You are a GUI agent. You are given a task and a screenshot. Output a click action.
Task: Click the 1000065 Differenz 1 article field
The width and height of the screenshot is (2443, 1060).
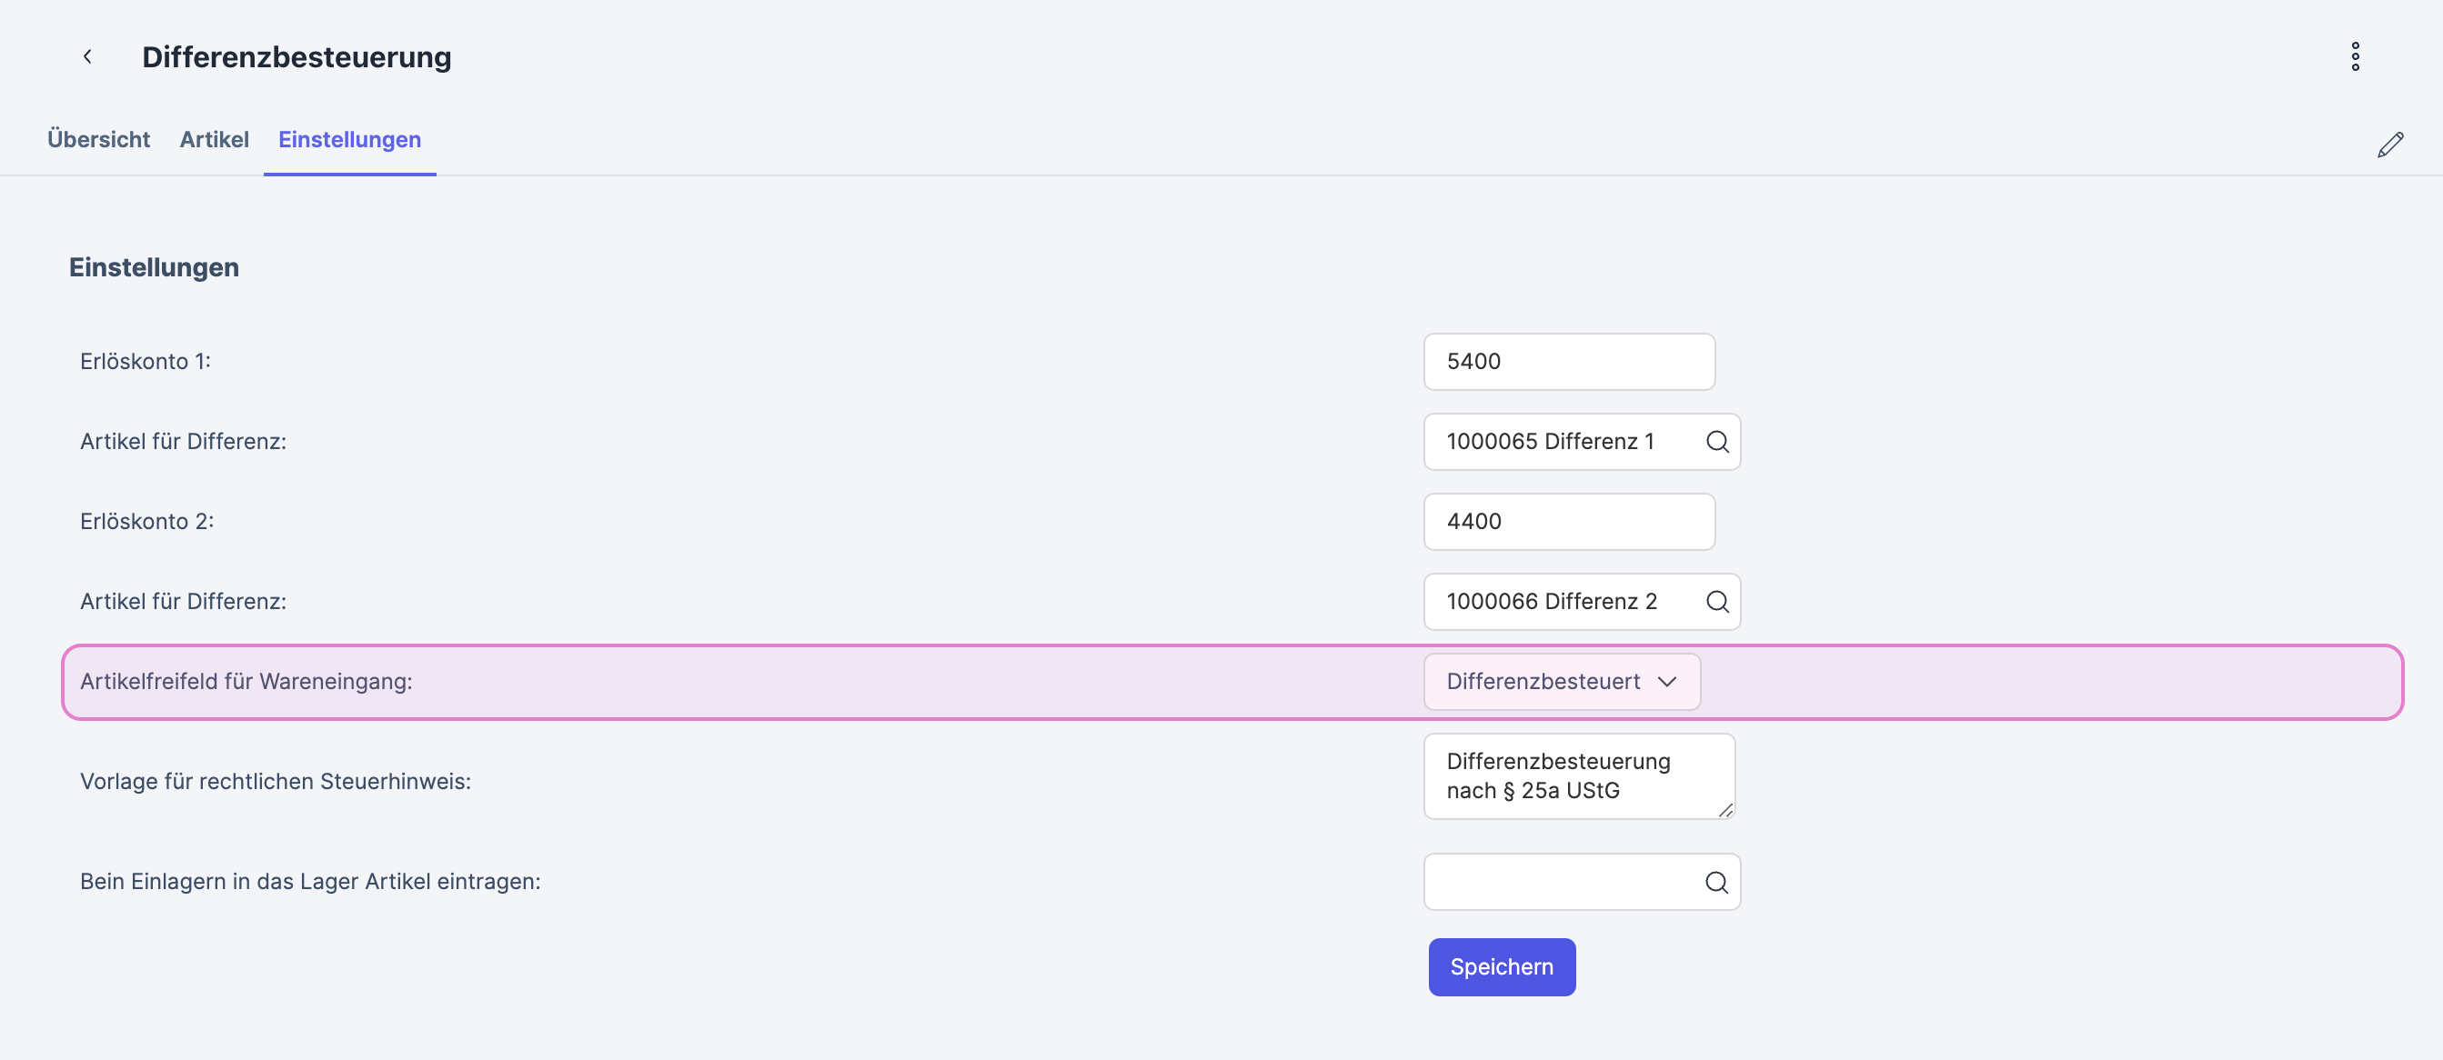[x=1555, y=442]
